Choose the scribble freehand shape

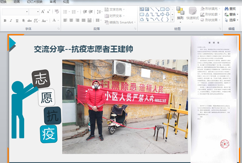tap(147, 20)
